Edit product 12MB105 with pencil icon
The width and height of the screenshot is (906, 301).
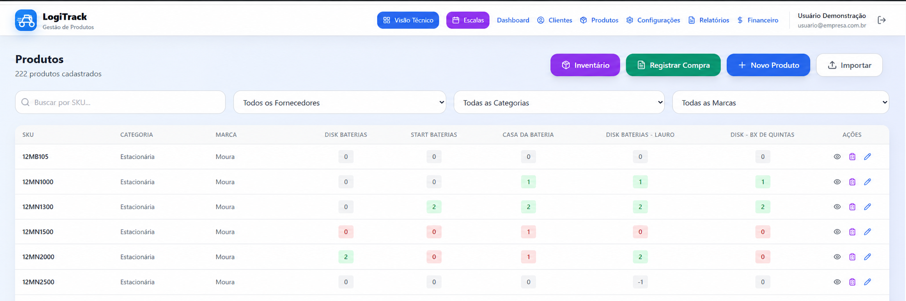[867, 157]
